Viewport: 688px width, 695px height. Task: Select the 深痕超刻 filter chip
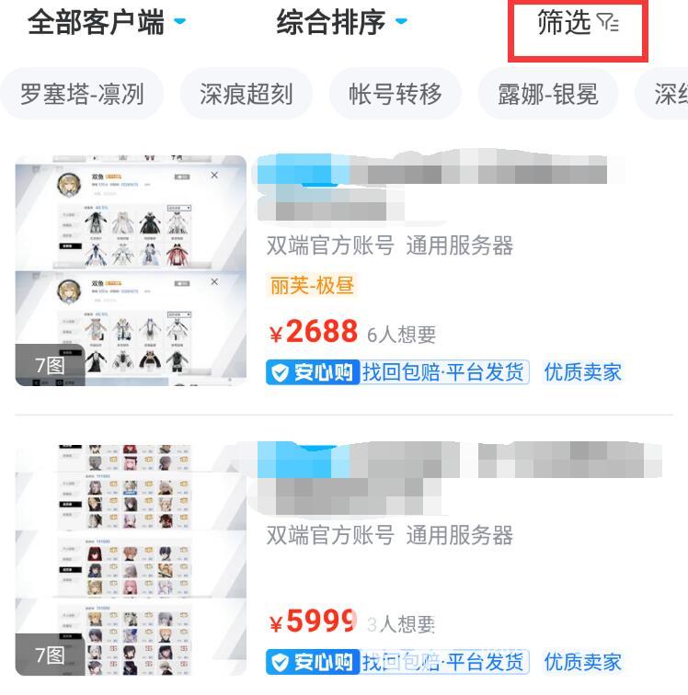pos(247,94)
